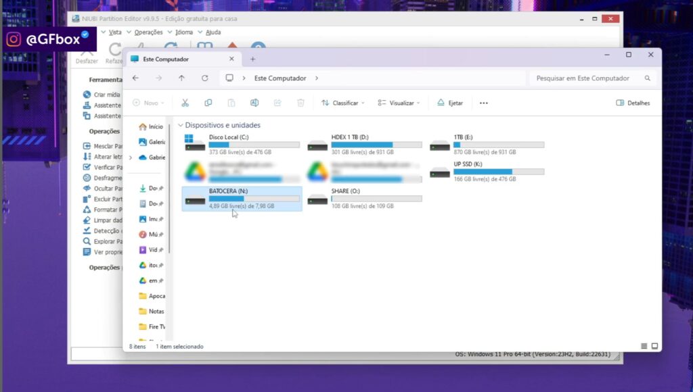
Task: Click the Paste icon in Explorer toolbar
Action: (x=231, y=103)
